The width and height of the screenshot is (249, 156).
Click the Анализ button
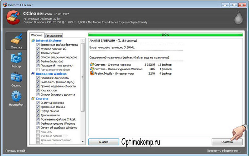click(x=104, y=142)
